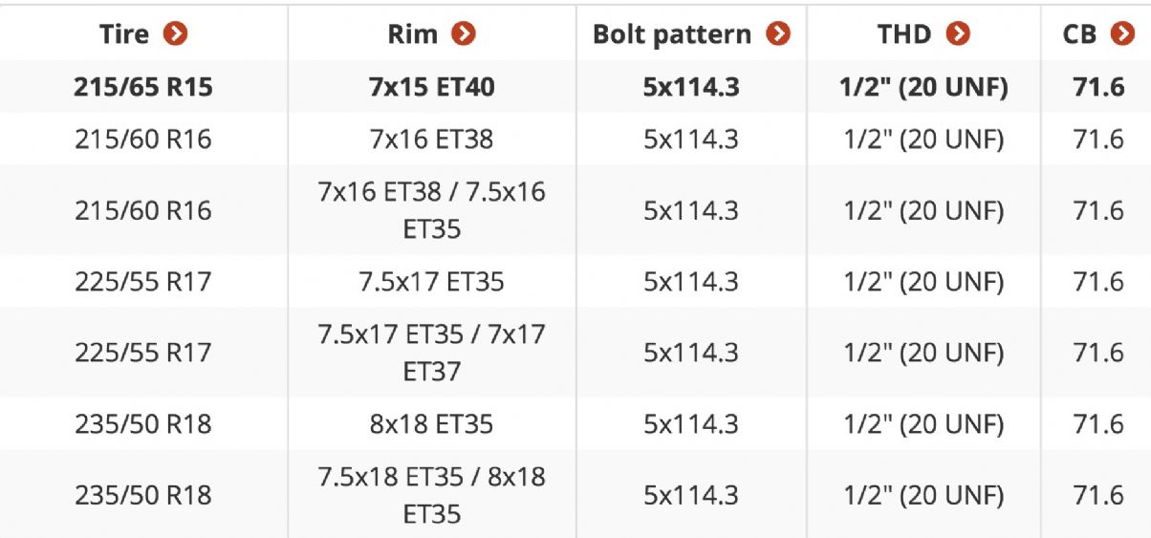The height and width of the screenshot is (538, 1151).
Task: Click the bold 5x114.3 bolt pattern cell
Action: (x=691, y=87)
